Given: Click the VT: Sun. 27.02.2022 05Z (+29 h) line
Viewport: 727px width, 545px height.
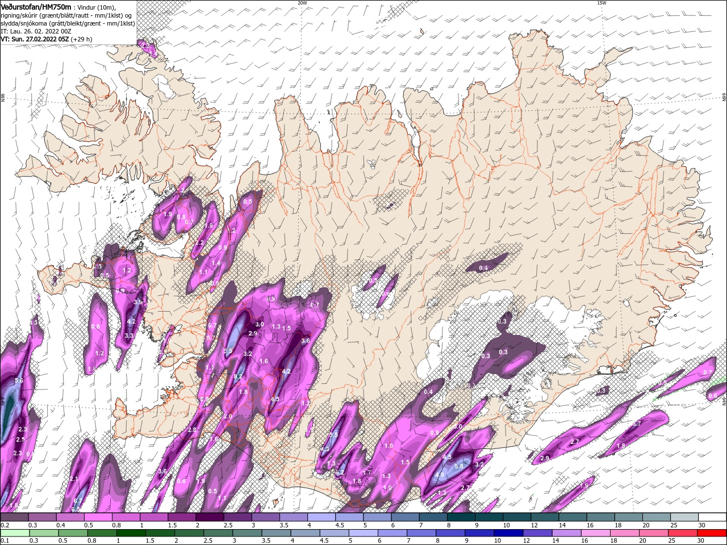Looking at the screenshot, I should (x=47, y=39).
